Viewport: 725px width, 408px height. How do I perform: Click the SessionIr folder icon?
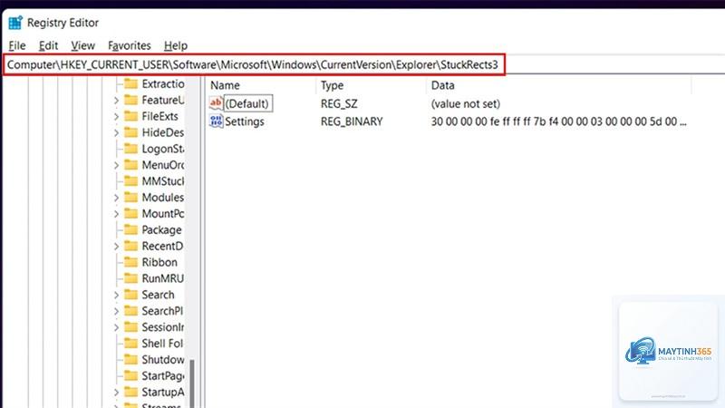[130, 327]
